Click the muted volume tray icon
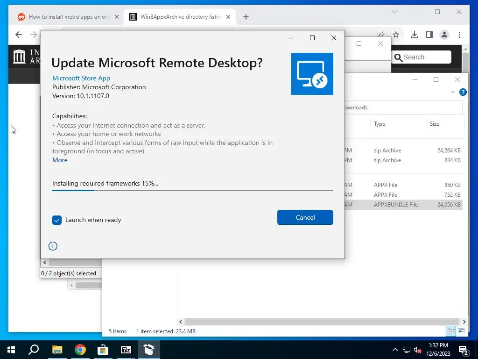 point(418,350)
